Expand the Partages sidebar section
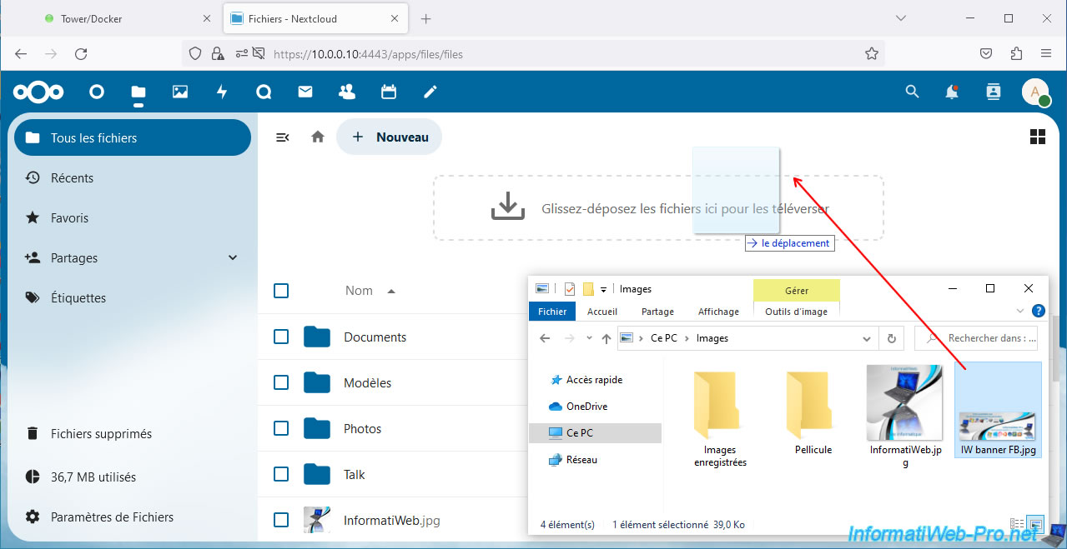 [233, 258]
